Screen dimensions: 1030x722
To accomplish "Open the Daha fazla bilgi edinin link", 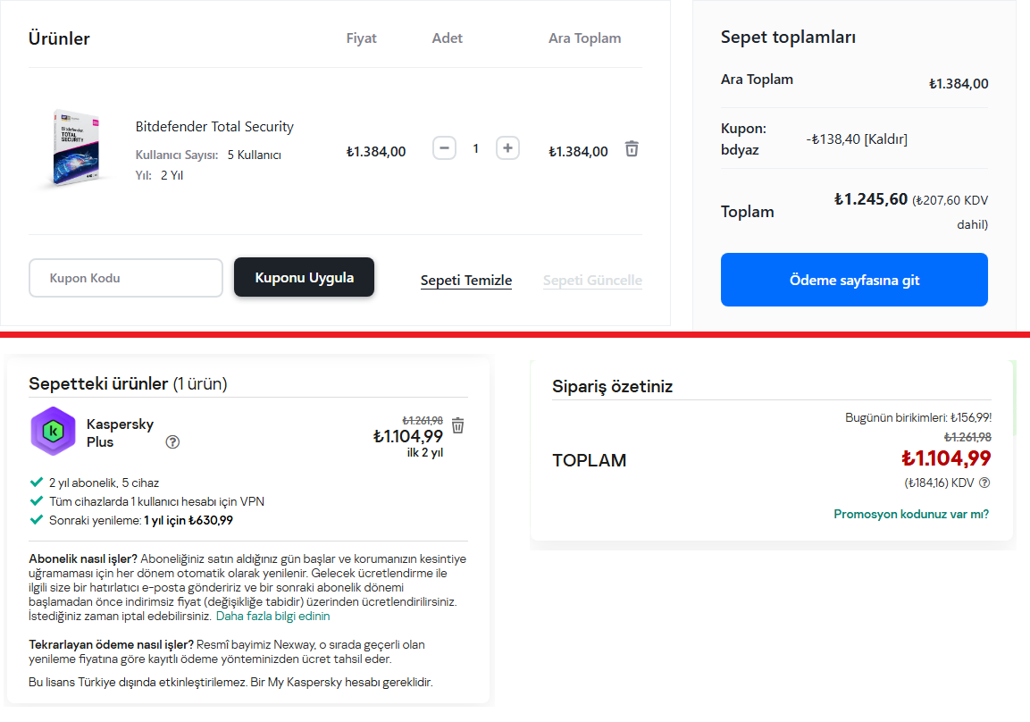I will (x=272, y=617).
